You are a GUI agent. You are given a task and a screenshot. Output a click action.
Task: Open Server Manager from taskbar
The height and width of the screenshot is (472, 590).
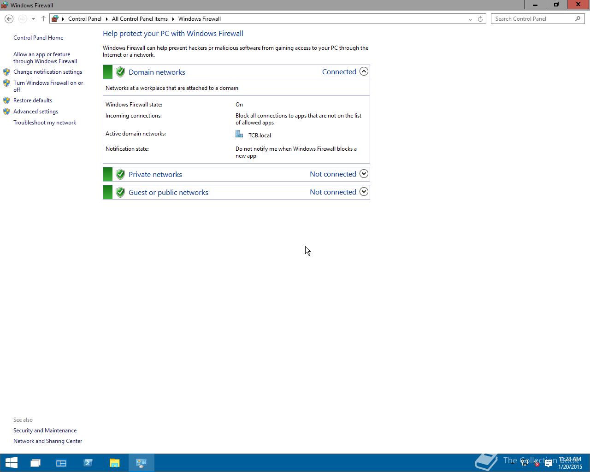(61, 463)
